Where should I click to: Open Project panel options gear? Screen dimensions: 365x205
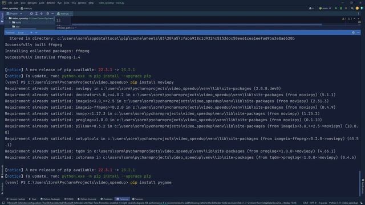click(x=48, y=14)
